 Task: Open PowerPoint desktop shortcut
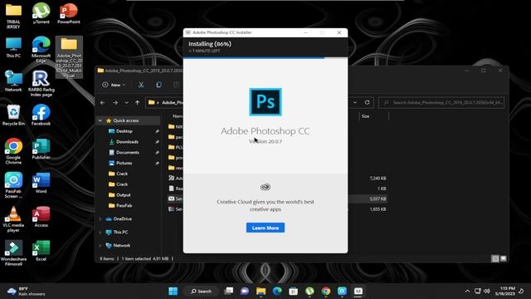click(x=69, y=13)
